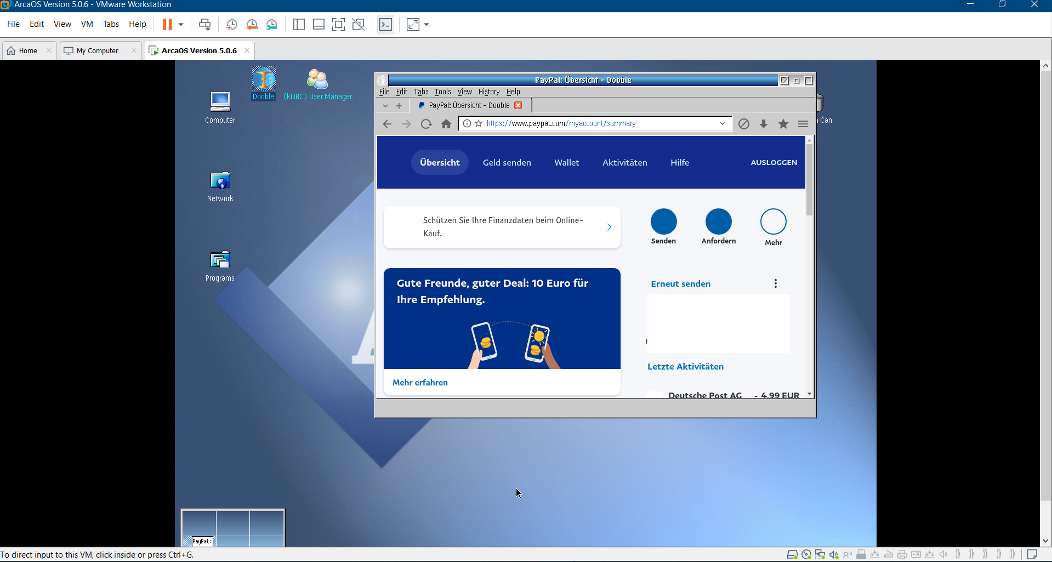Screen dimensions: 1052x562
Task: Revert the VM to its previous snapshot
Action: (x=252, y=24)
